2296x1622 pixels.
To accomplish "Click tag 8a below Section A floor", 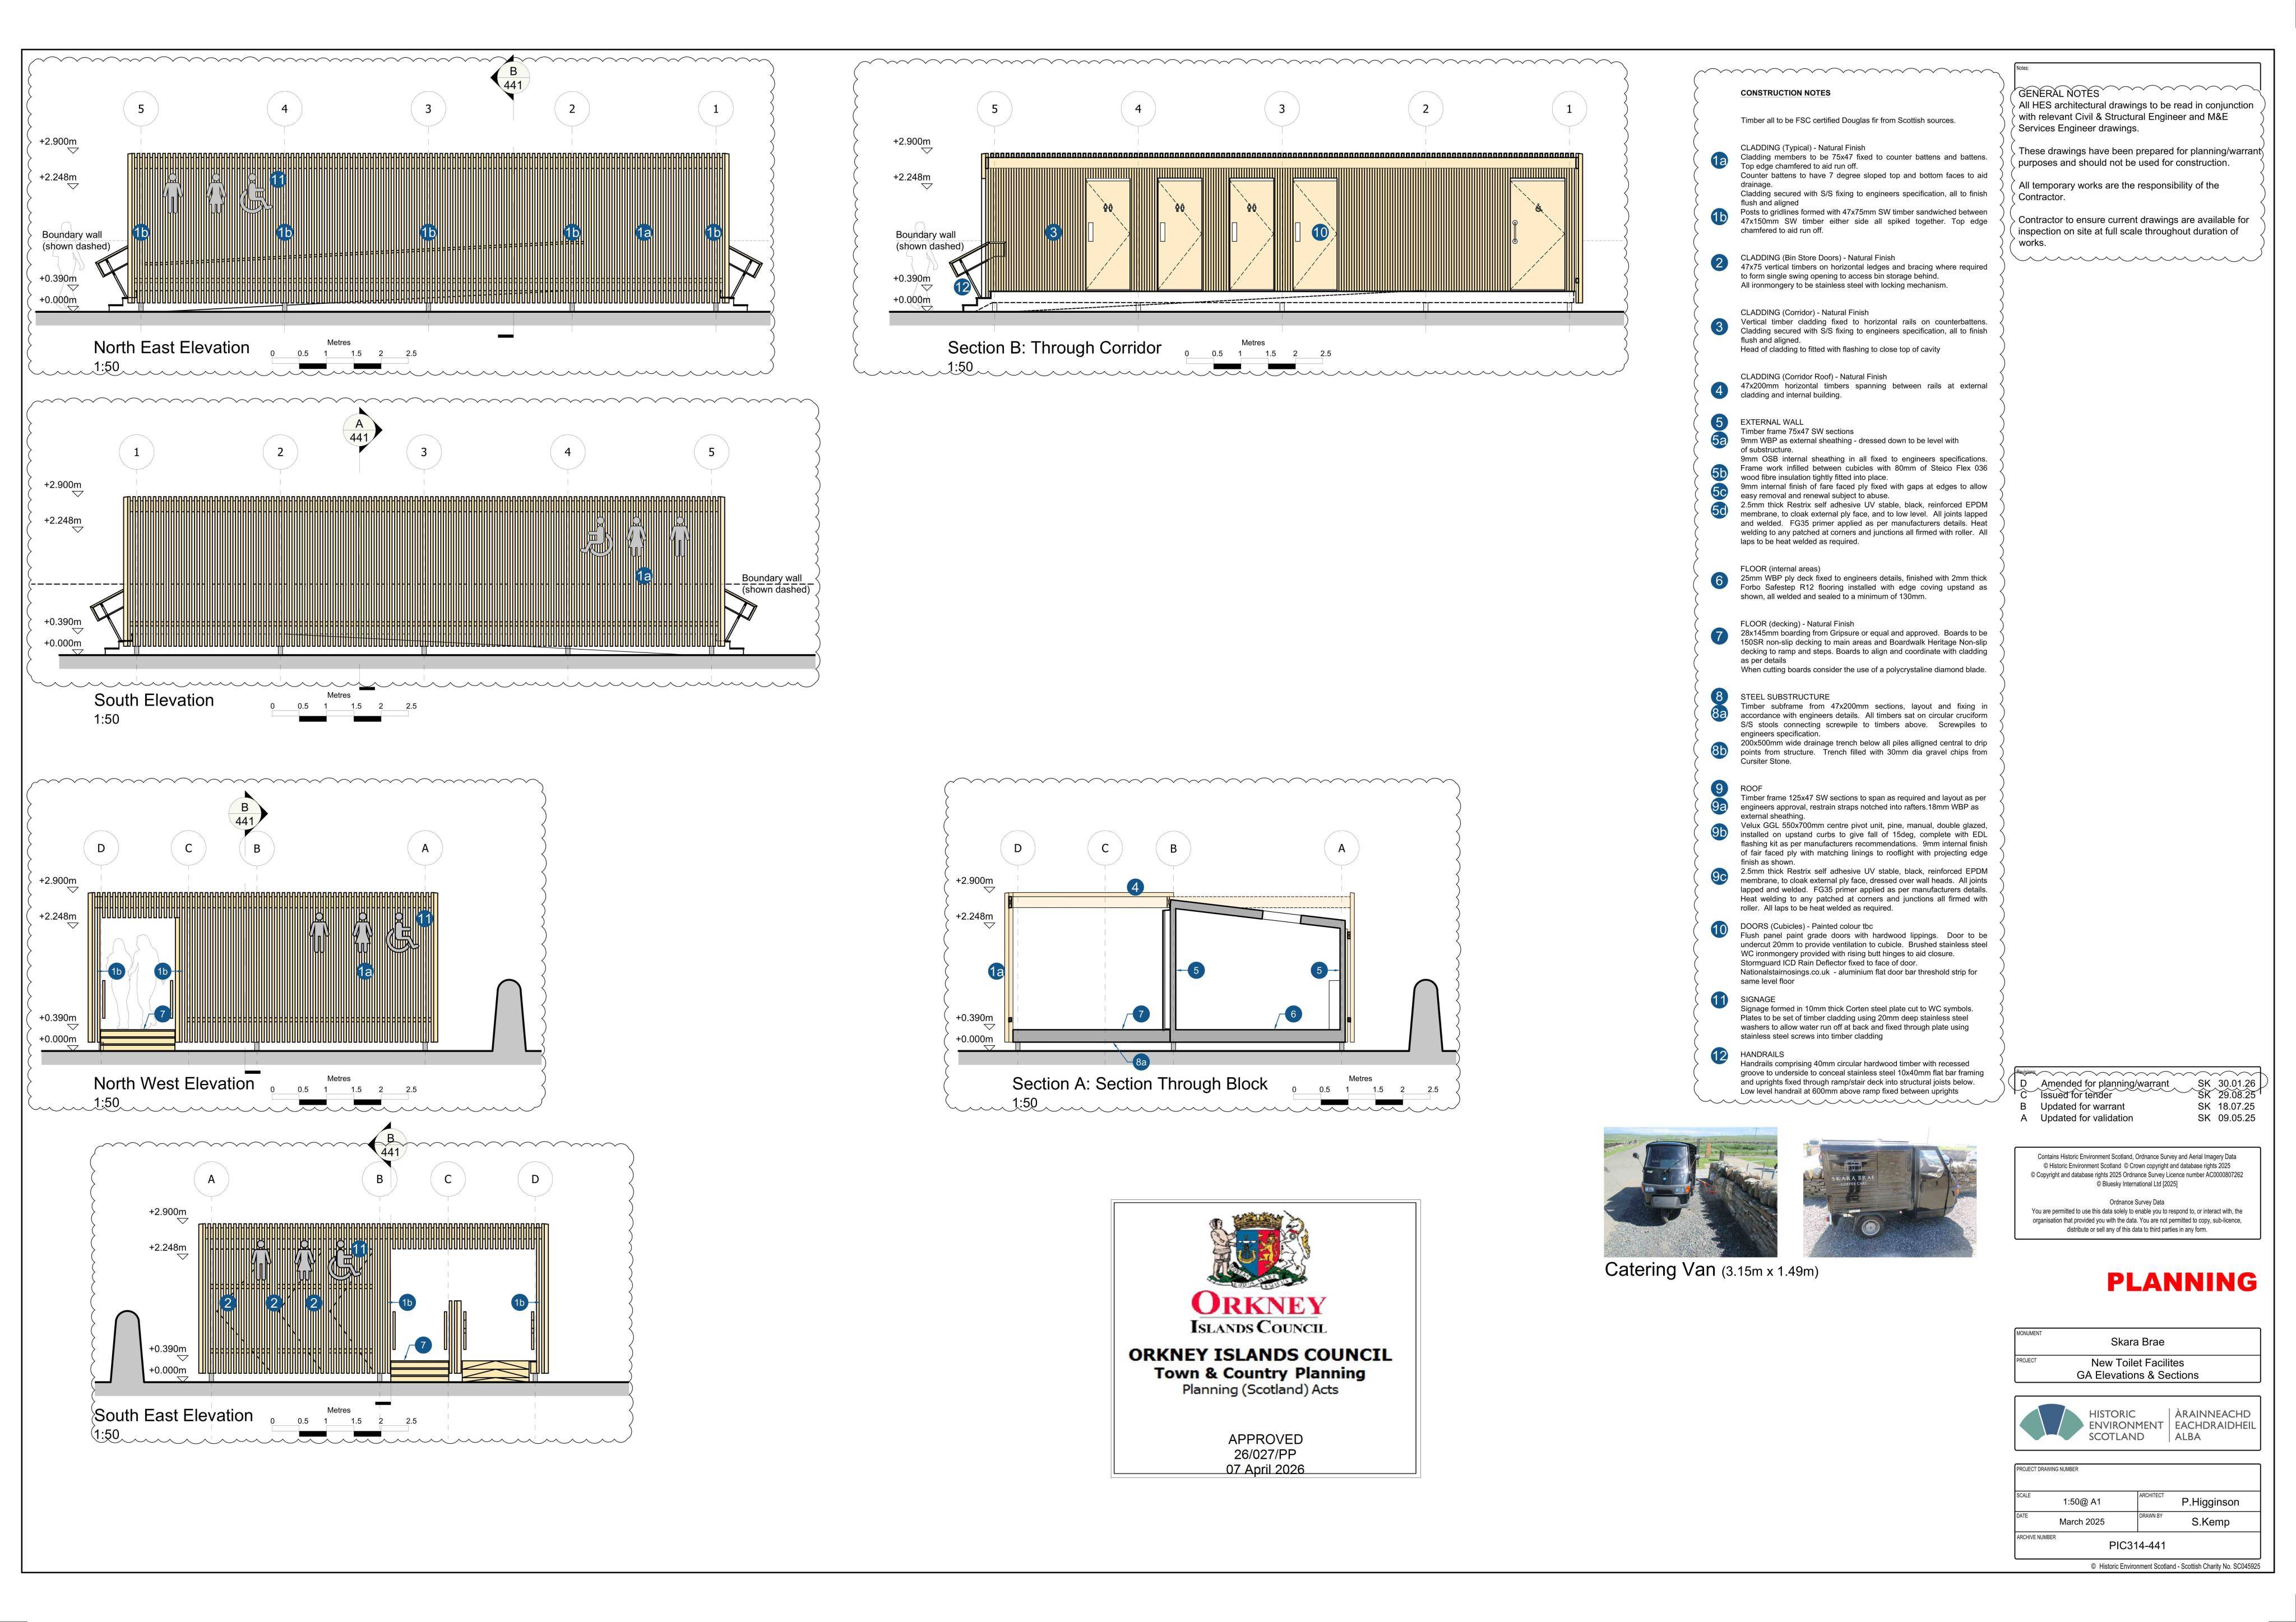I will (x=1141, y=1061).
